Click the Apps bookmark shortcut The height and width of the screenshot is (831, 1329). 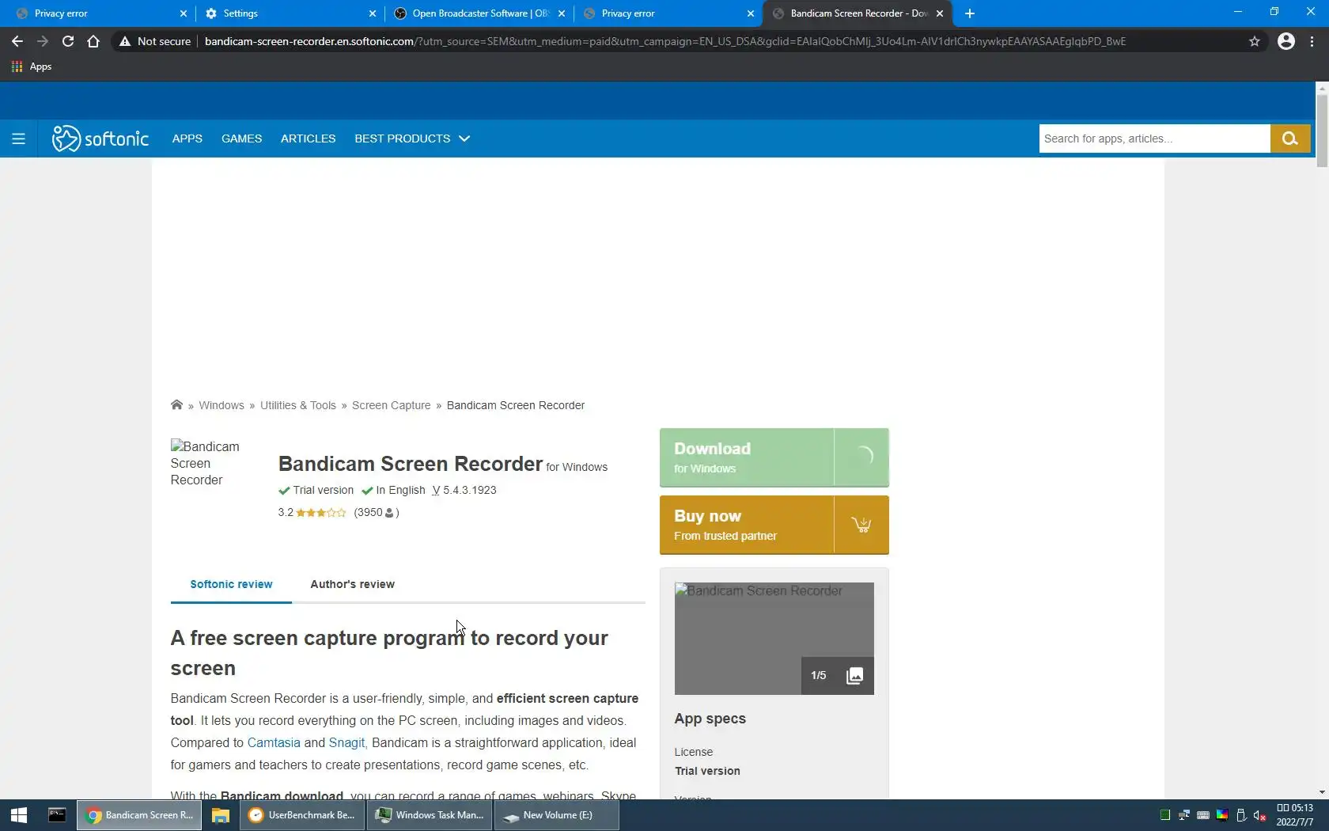point(32,66)
